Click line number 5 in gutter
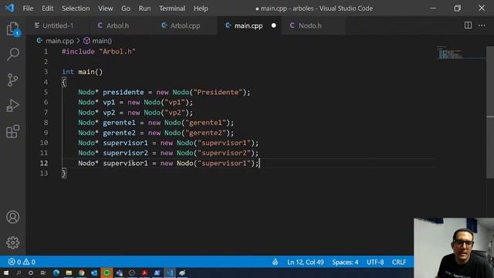The height and width of the screenshot is (278, 494). [x=46, y=92]
